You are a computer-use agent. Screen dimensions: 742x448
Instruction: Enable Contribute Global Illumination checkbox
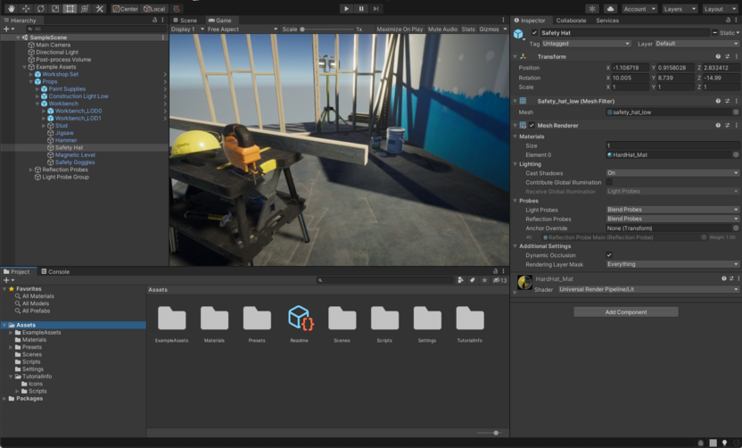609,182
